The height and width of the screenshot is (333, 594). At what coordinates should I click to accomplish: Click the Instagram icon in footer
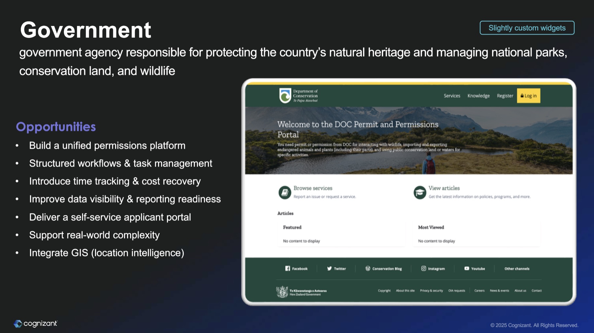423,269
